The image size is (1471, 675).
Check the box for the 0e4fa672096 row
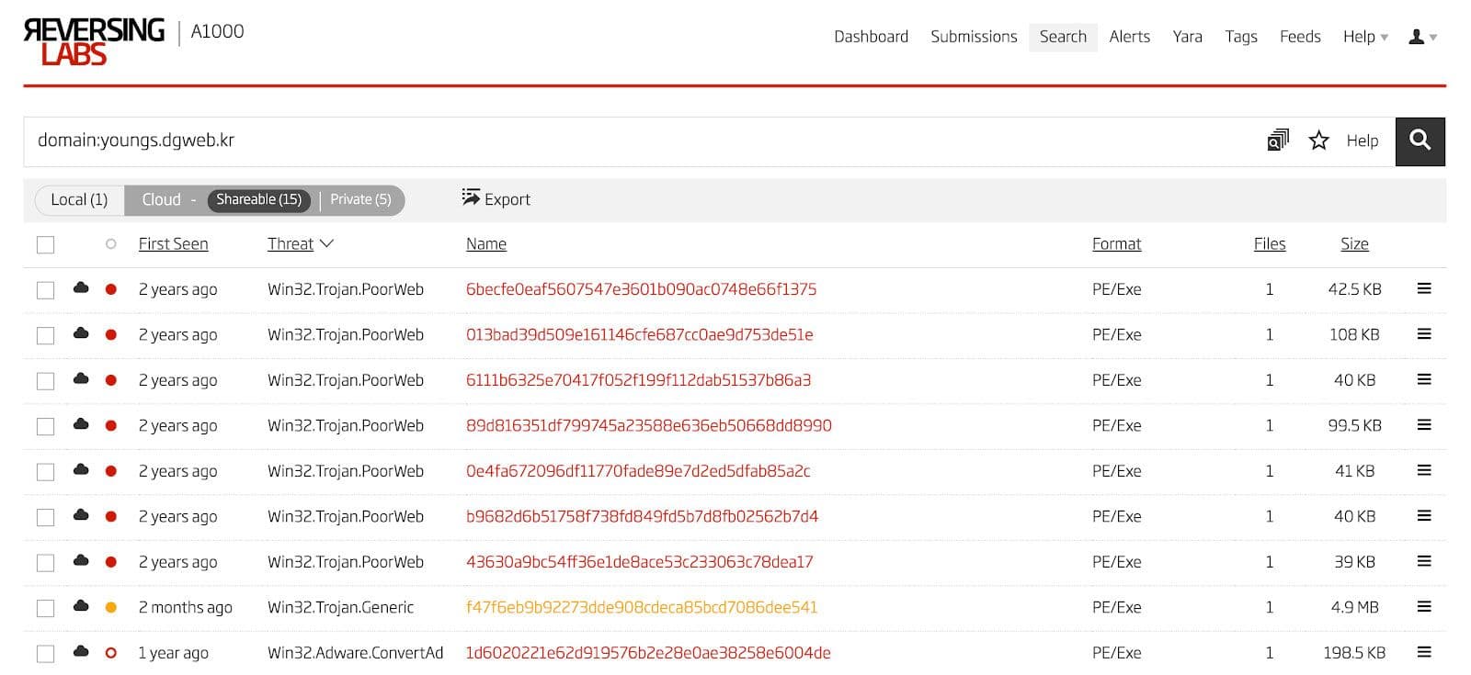[45, 472]
